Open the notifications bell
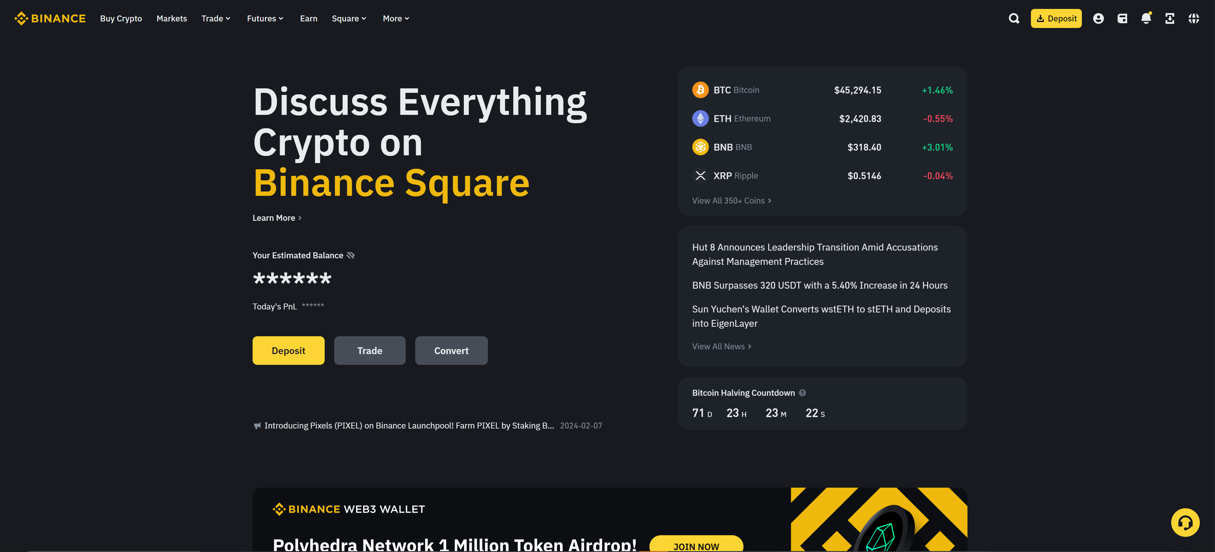The image size is (1215, 552). pyautogui.click(x=1146, y=18)
